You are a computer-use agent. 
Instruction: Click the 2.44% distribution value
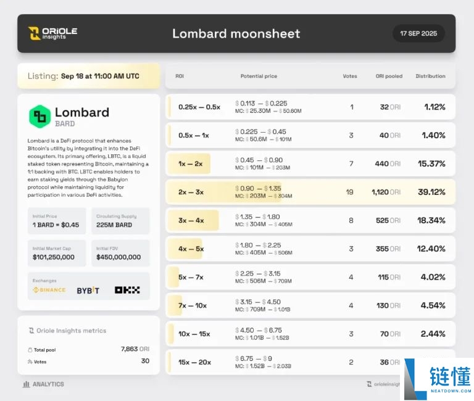pos(433,334)
